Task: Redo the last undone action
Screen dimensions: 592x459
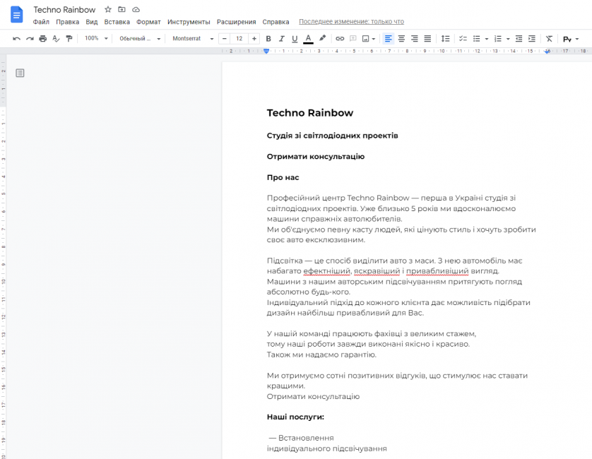Action: (x=30, y=39)
